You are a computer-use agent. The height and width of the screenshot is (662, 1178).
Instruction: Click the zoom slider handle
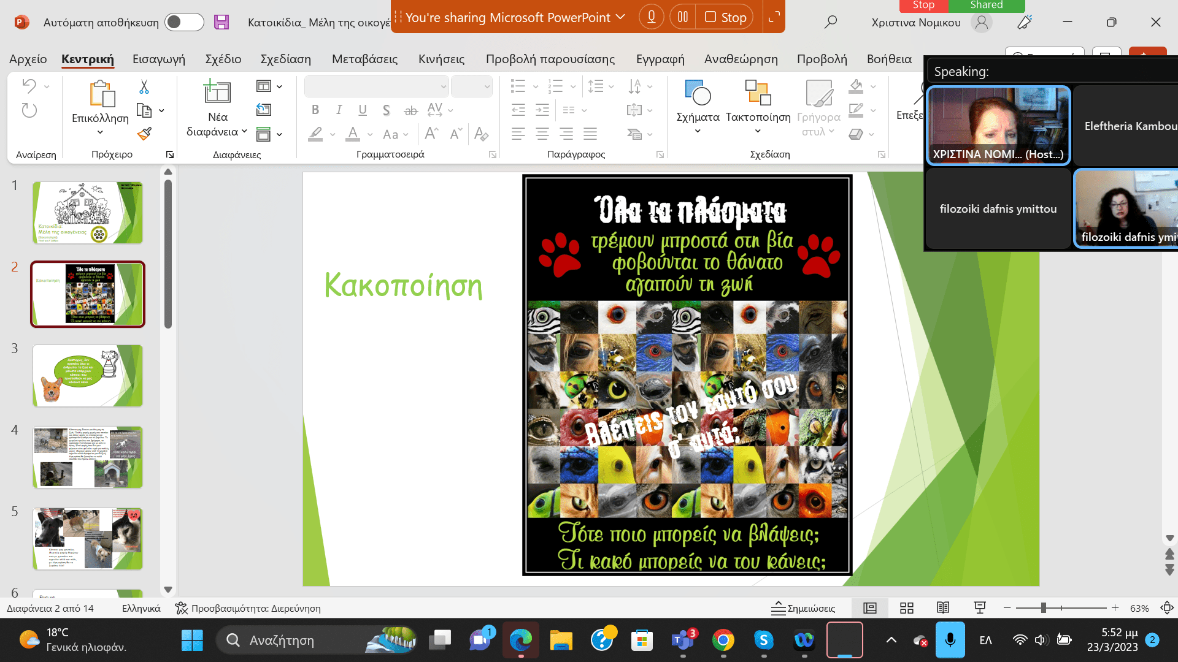click(x=1043, y=608)
